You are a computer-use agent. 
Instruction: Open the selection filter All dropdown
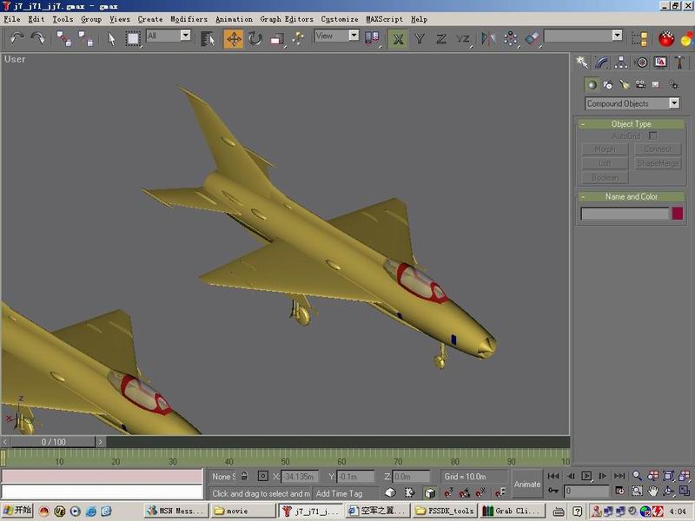[x=168, y=36]
